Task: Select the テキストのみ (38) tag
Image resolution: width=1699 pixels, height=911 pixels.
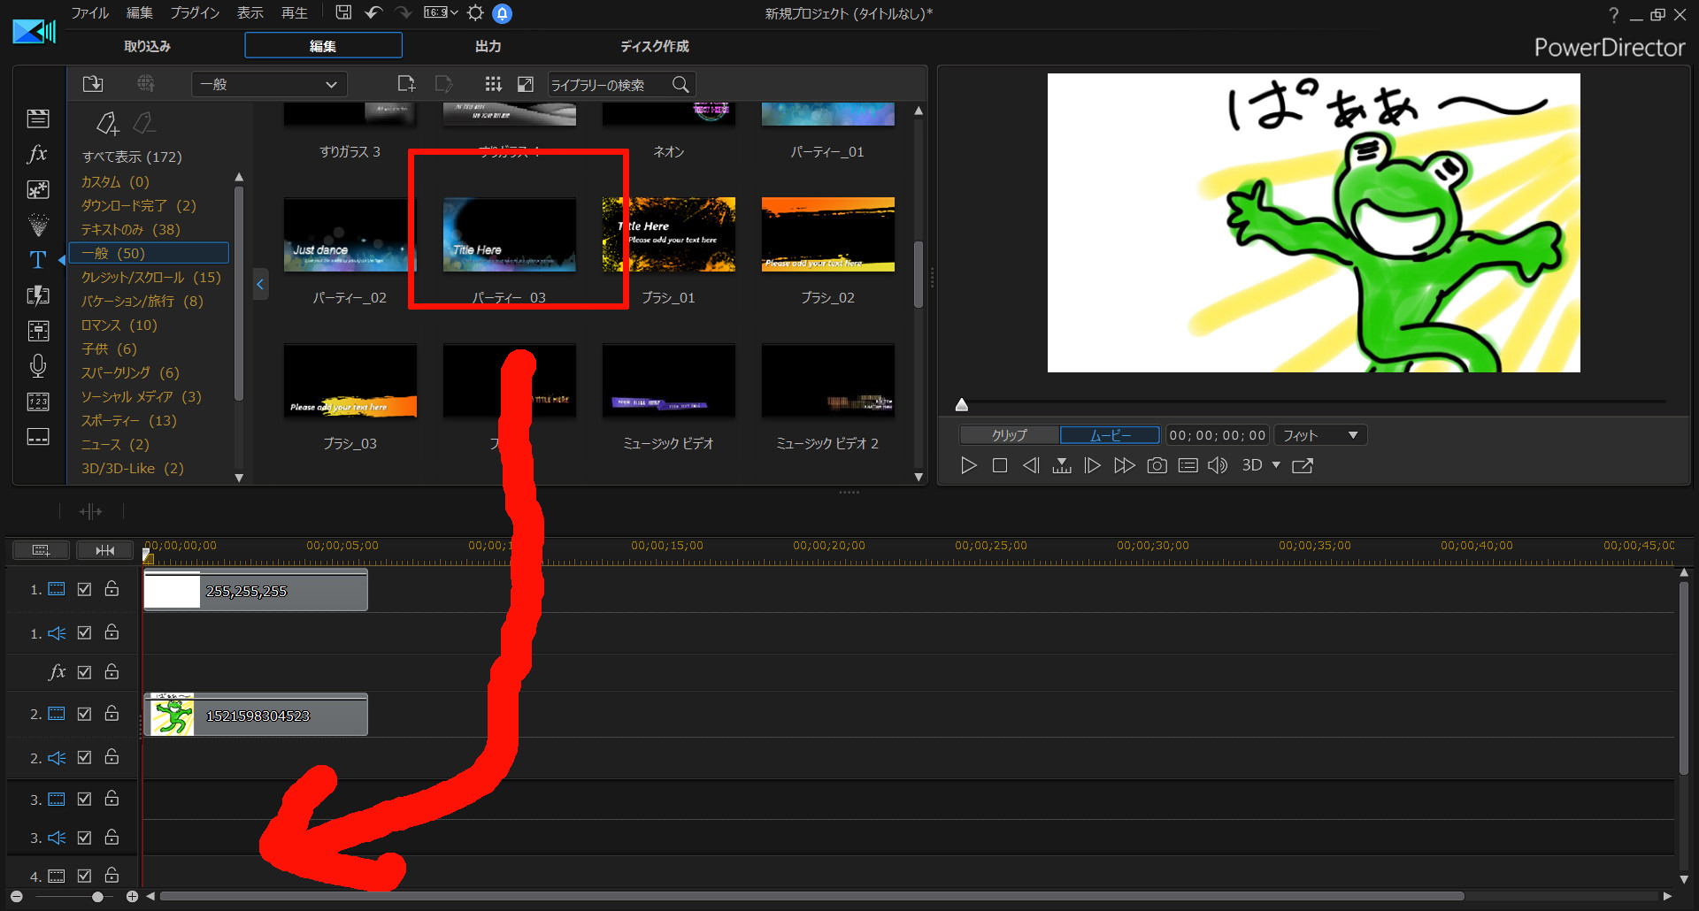Action: coord(130,229)
